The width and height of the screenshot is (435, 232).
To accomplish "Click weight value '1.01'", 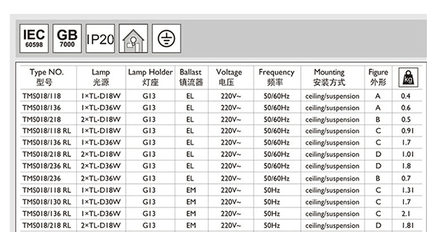I will coord(408,154).
